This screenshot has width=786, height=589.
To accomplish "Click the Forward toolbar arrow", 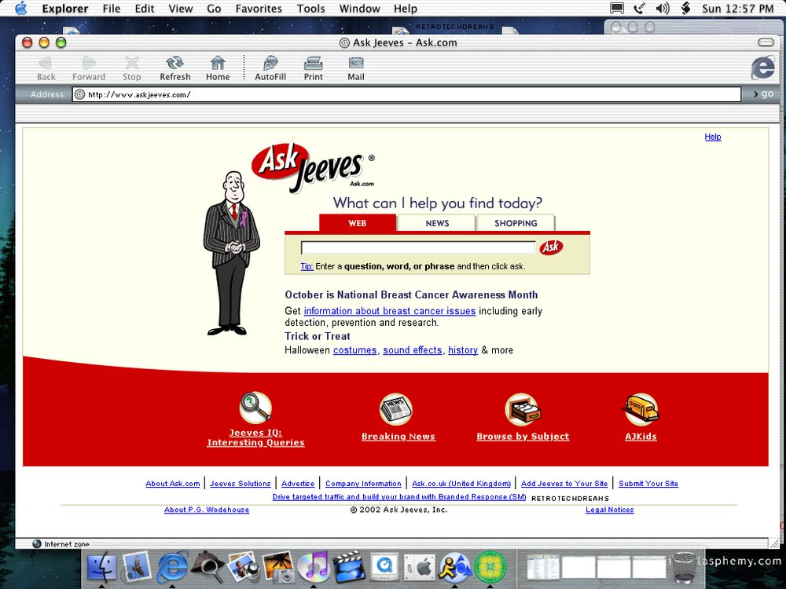I will pyautogui.click(x=89, y=63).
